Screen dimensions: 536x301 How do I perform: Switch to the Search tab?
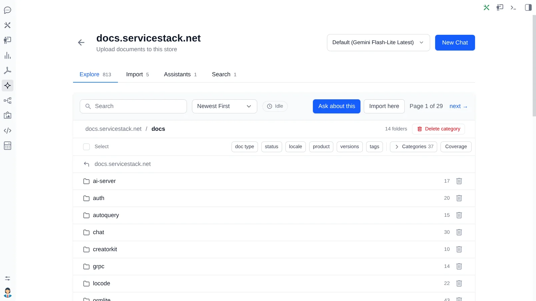224,74
